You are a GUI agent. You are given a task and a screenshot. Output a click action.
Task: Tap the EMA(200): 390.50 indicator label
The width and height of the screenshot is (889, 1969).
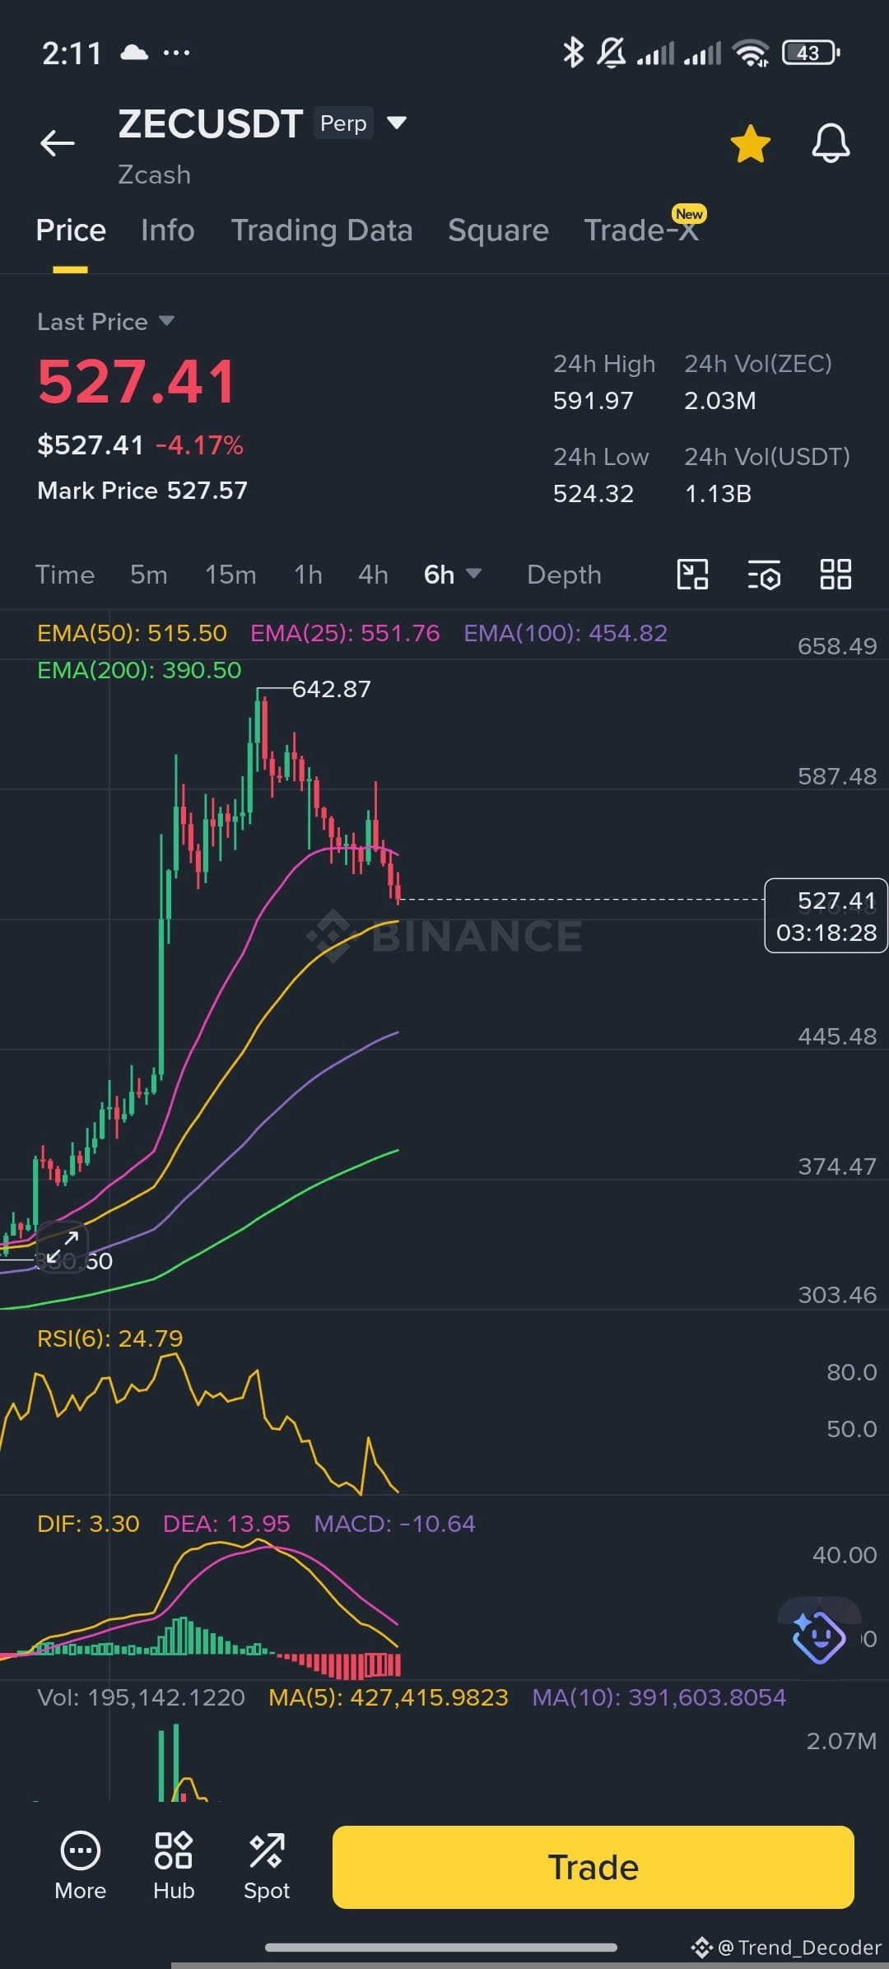tap(139, 670)
